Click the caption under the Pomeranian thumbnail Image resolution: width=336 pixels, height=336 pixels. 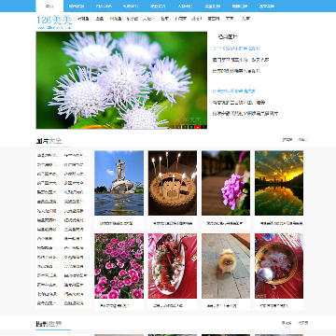[221, 306]
